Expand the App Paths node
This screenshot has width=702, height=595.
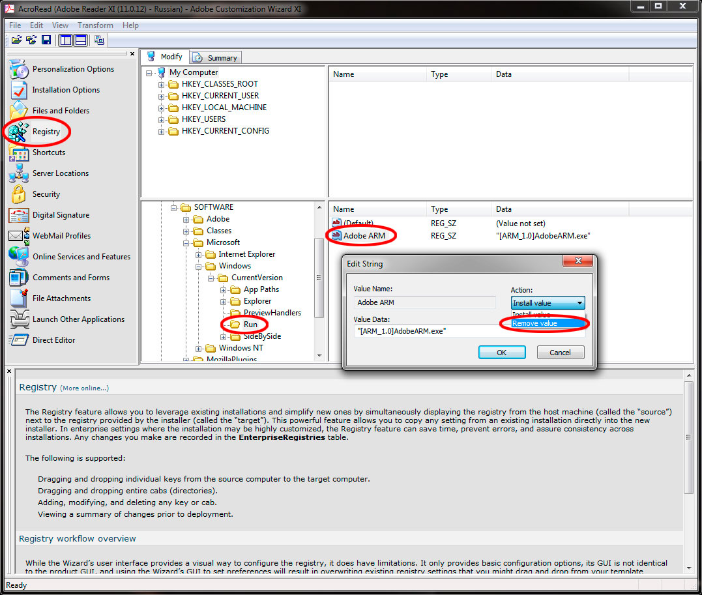point(224,290)
